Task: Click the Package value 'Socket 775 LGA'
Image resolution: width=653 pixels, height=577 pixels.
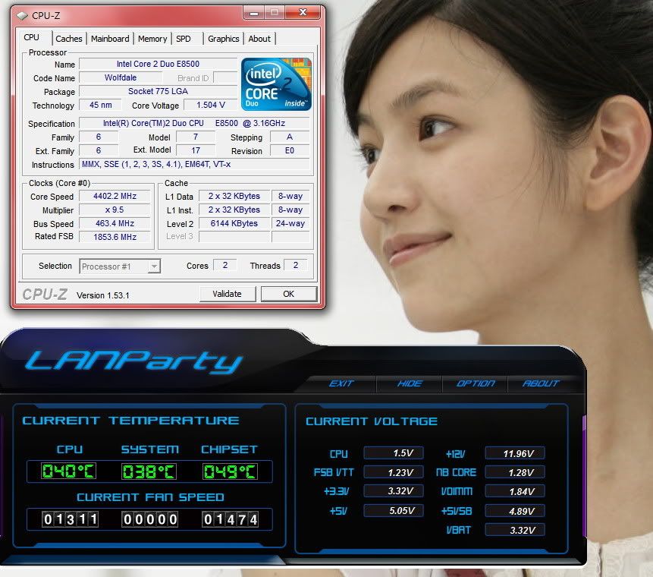Action: [159, 91]
